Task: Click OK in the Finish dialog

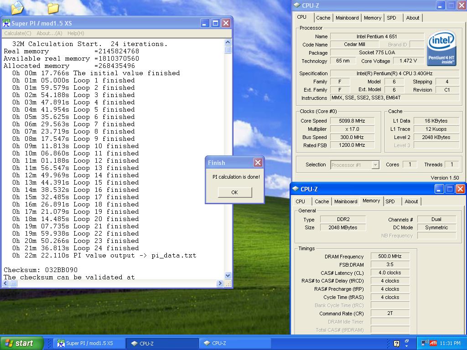Action: pyautogui.click(x=235, y=192)
